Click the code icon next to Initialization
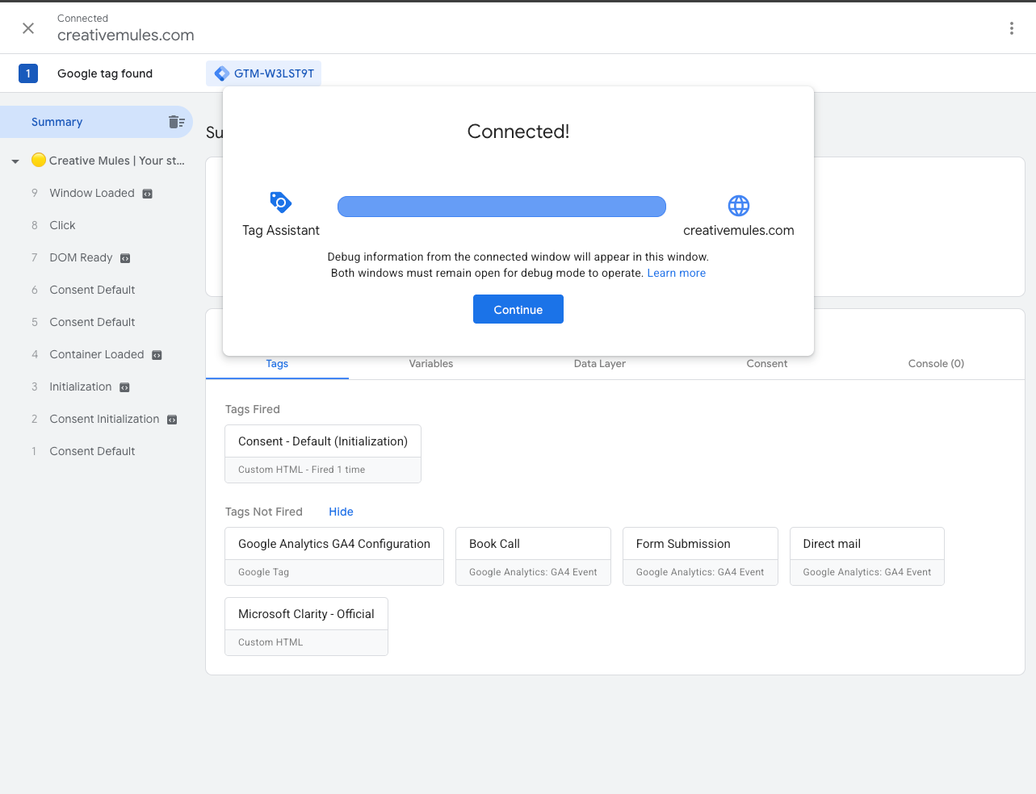1036x794 pixels. (124, 387)
